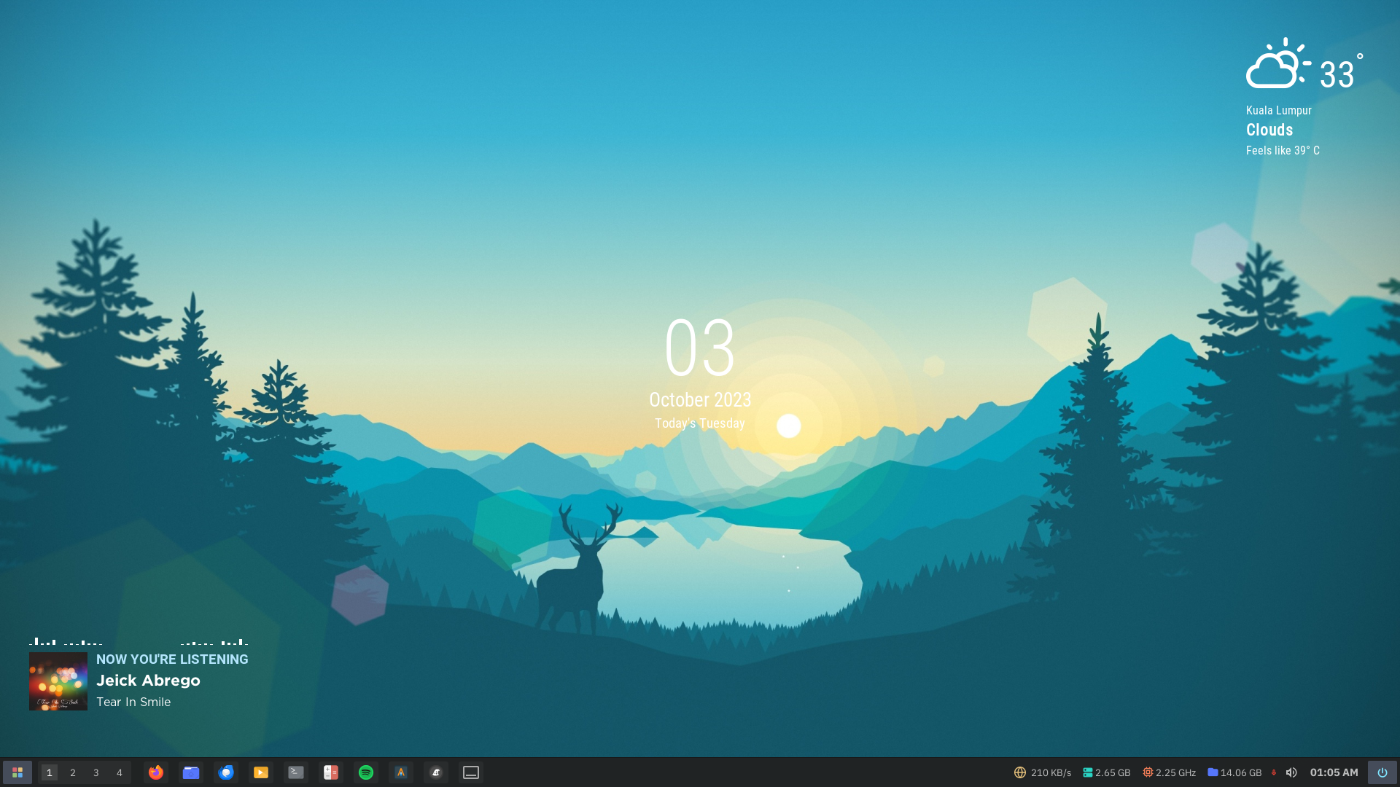The image size is (1400, 787).
Task: Click the CPU chip icon
Action: (x=1148, y=772)
